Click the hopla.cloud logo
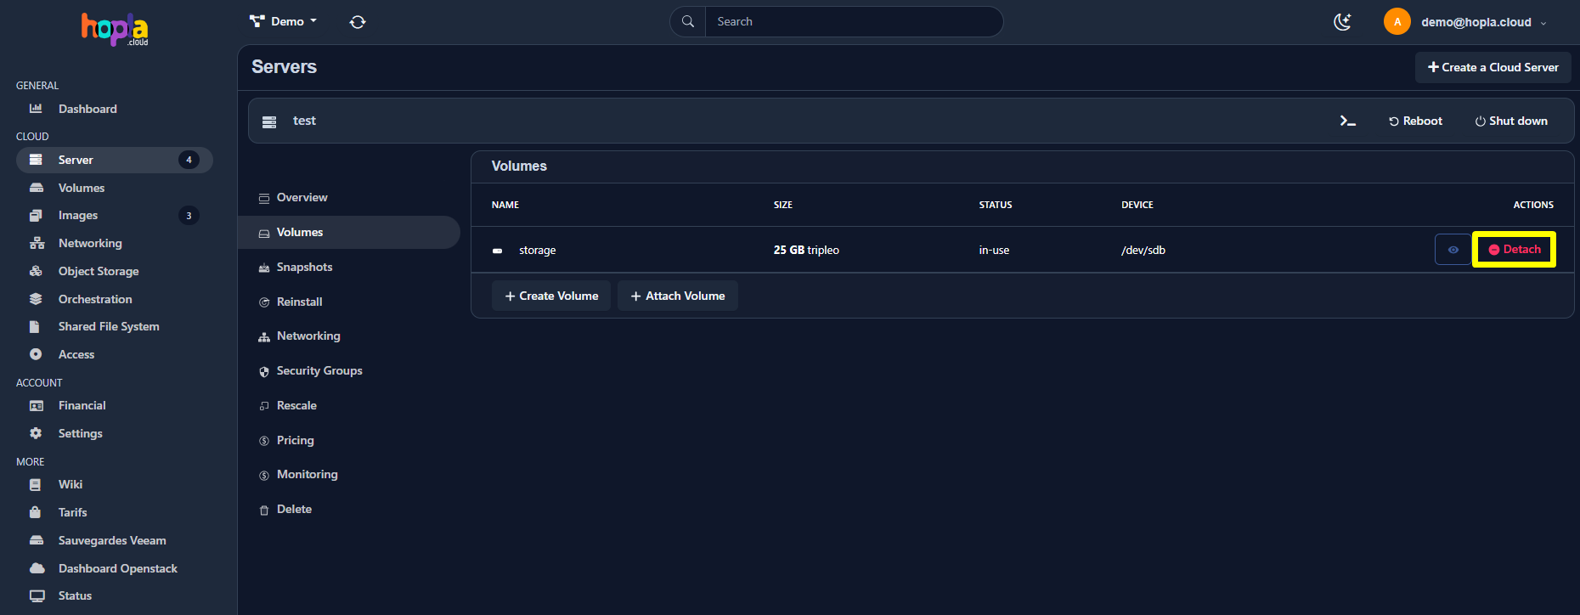Viewport: 1580px width, 615px height. pos(115,29)
